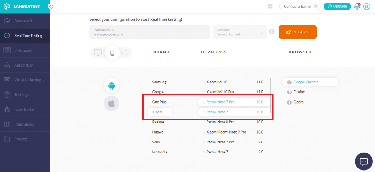Go to Issue Tracker section
Screen dimensions: 375x172
point(25,109)
